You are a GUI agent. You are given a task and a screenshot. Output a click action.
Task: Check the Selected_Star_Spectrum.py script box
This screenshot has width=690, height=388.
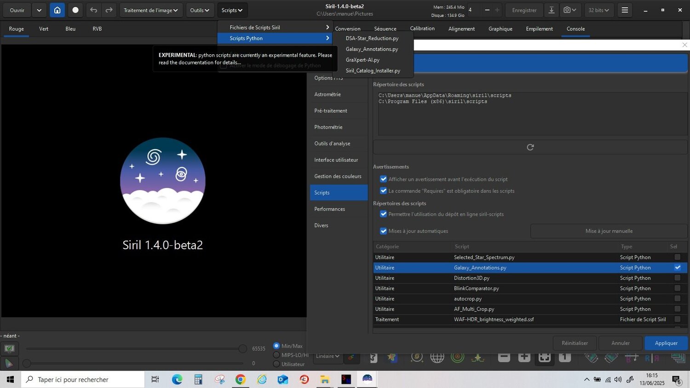click(677, 257)
